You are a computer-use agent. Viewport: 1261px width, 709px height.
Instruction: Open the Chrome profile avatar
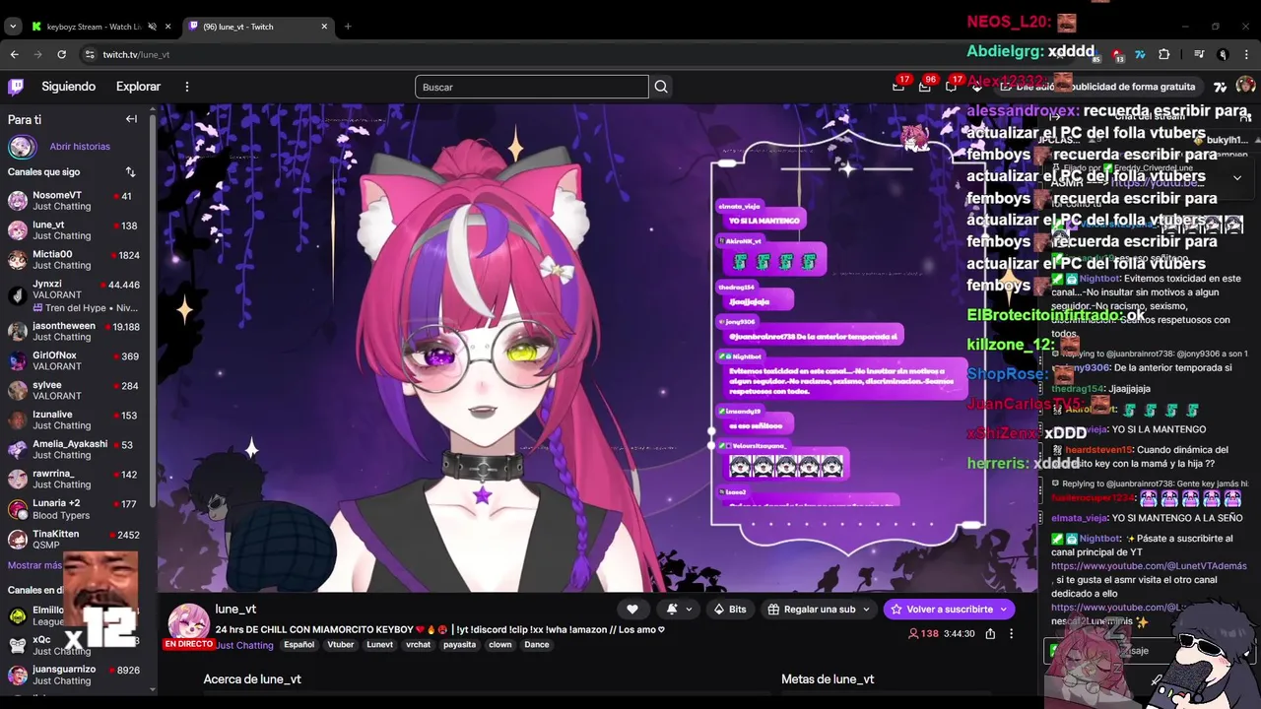(1223, 54)
